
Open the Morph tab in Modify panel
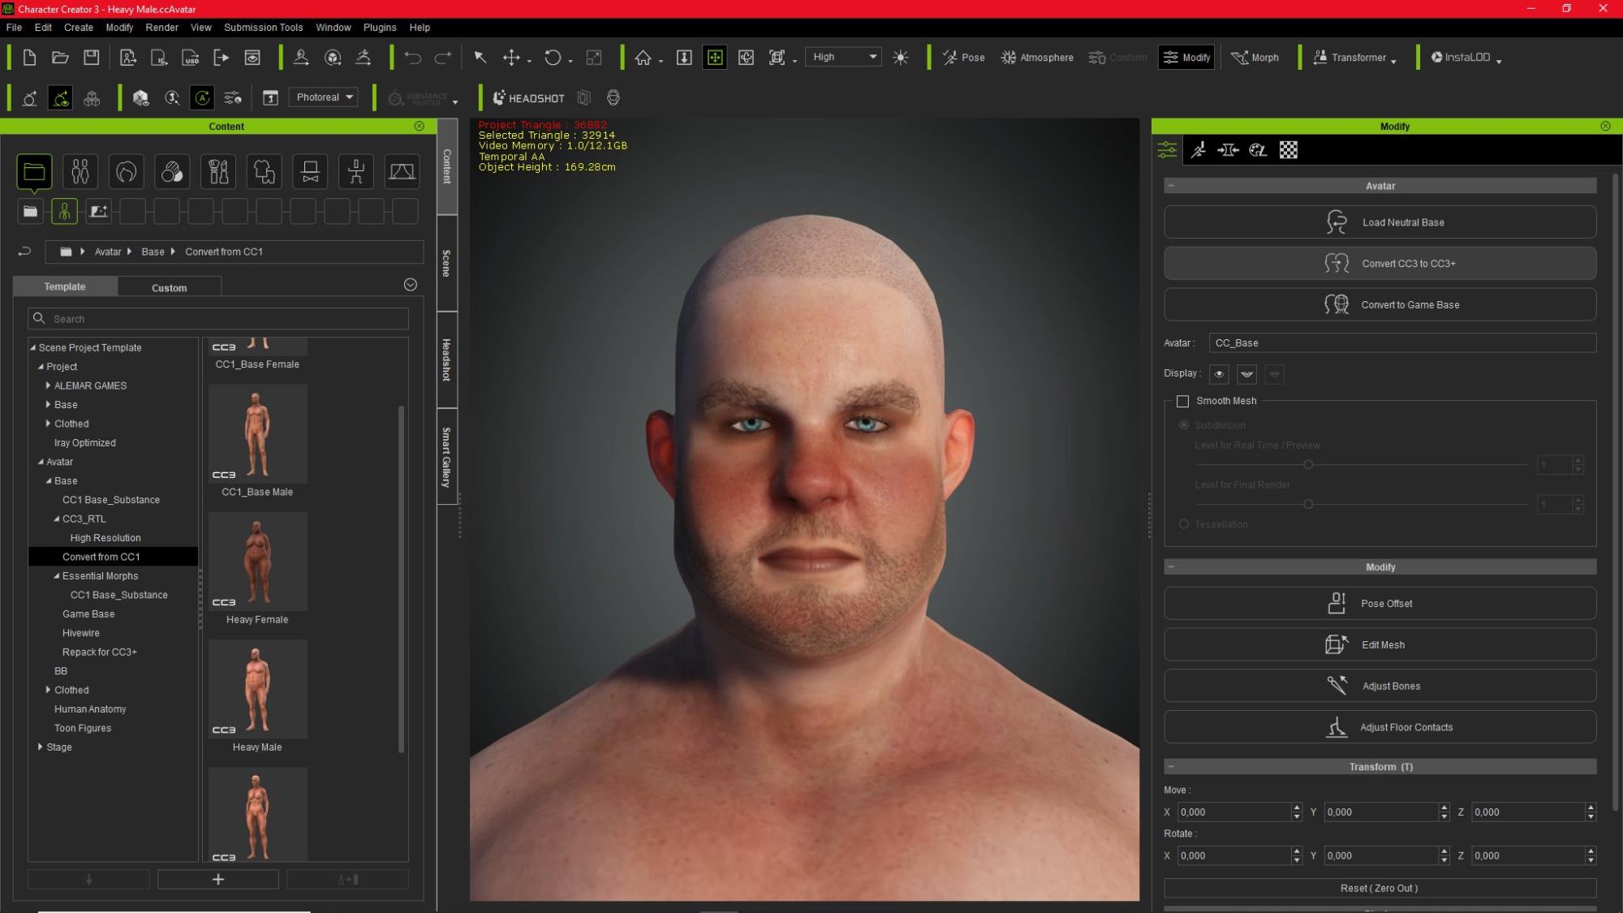tap(1228, 150)
